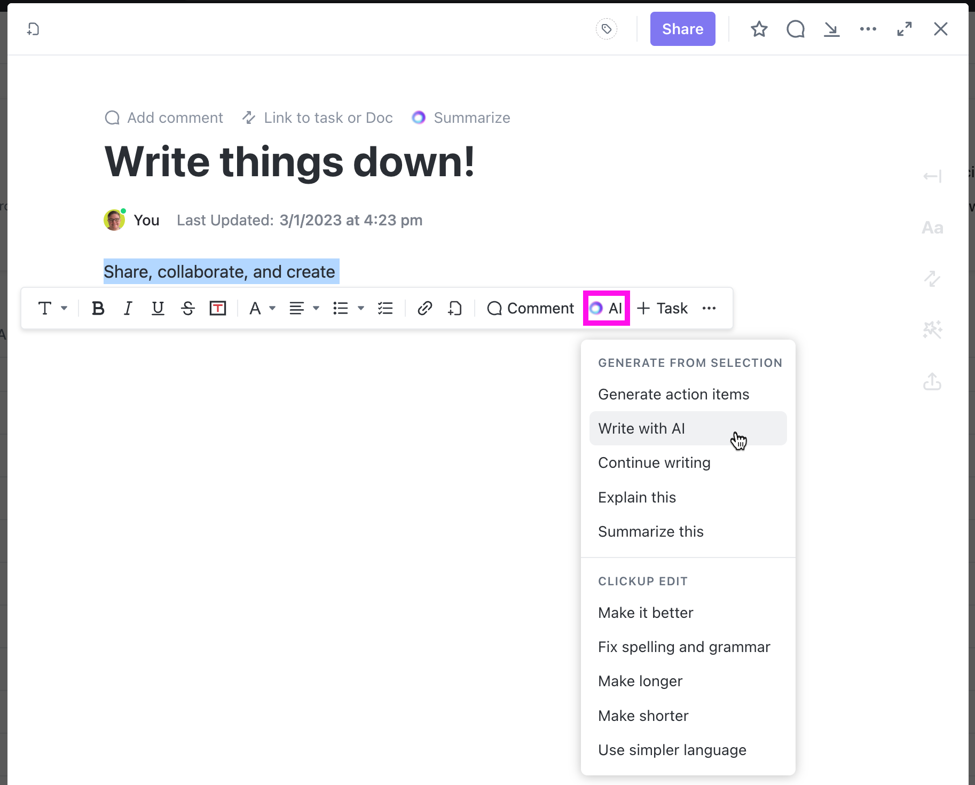
Task: Toggle underline formatting on selection
Action: (158, 308)
